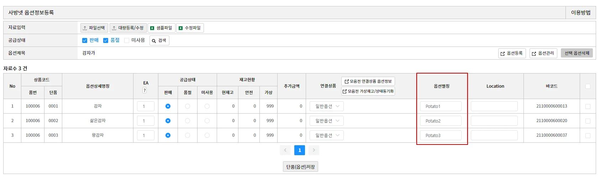Select 판매 radio for 삶은감자 row
The width and height of the screenshot is (600, 185).
pos(168,121)
